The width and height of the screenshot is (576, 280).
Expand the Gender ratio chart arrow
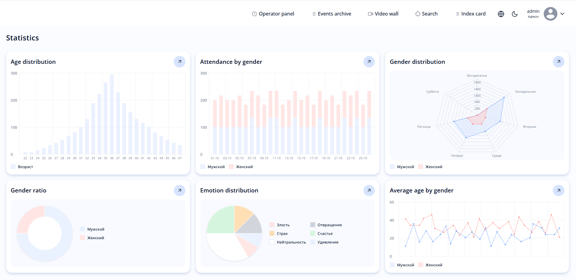pyautogui.click(x=180, y=190)
